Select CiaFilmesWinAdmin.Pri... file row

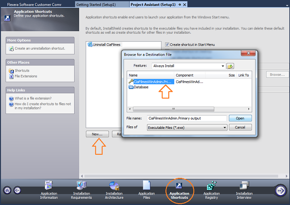point(154,82)
